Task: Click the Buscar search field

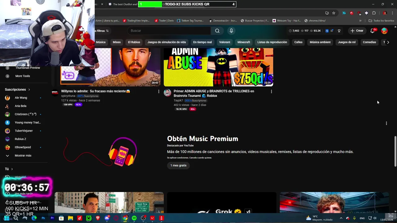Action: [x=169, y=31]
